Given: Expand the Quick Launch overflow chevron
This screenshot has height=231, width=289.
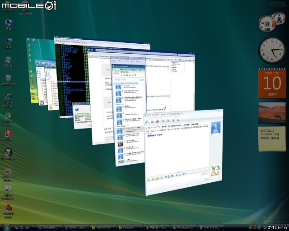Looking at the screenshot, I should coord(33,227).
